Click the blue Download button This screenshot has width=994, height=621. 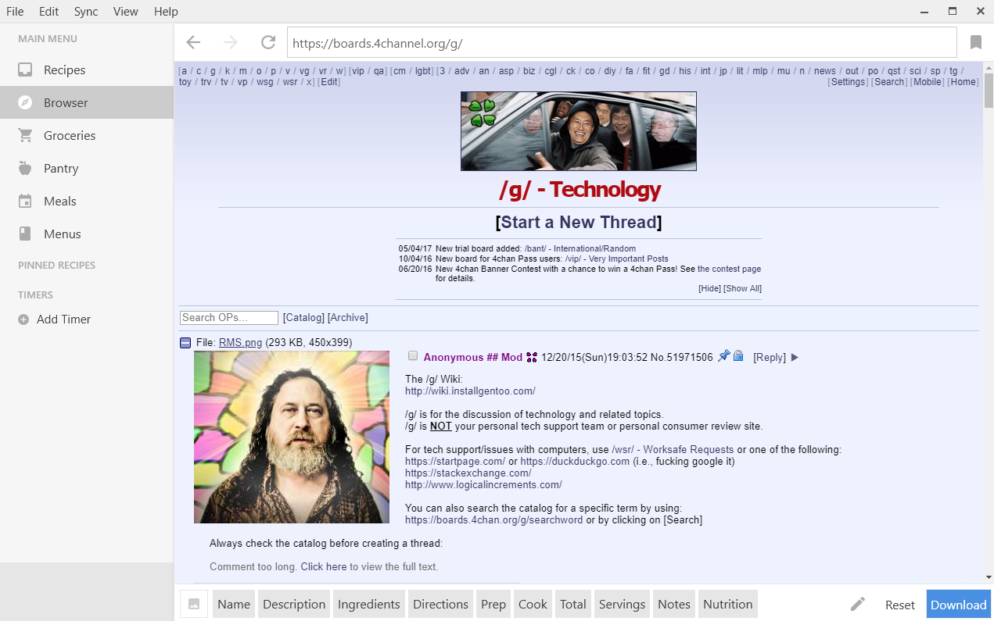pyautogui.click(x=959, y=604)
